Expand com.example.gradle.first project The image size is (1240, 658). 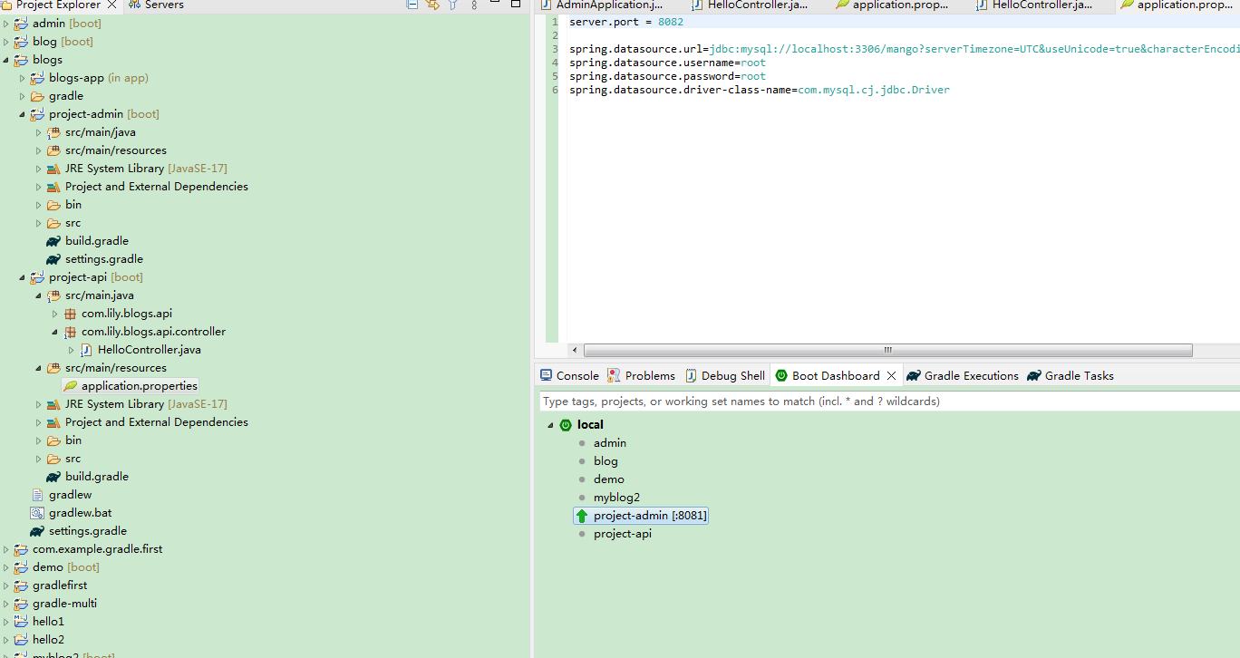click(x=6, y=549)
